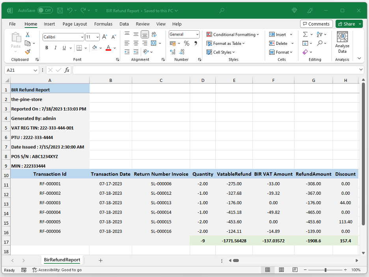Open the font name Calibri dropdown
The image size is (369, 277).
pos(82,37)
